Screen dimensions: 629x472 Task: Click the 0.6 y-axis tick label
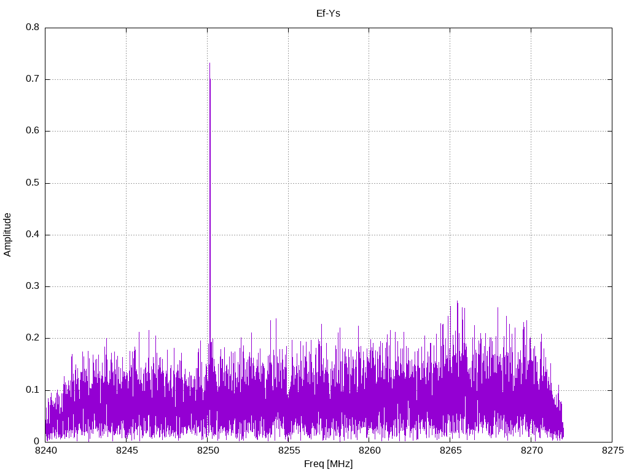33,131
